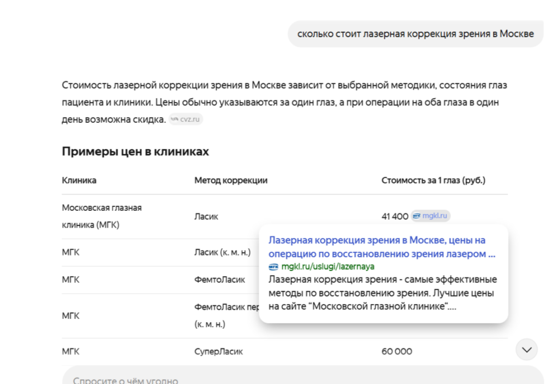Focus the 'Спросите о чём угодно' input field
The image size is (559, 384).
(x=273, y=380)
